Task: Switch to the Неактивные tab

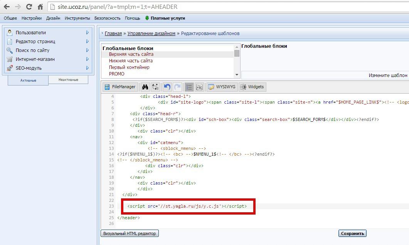Action: [x=68, y=80]
